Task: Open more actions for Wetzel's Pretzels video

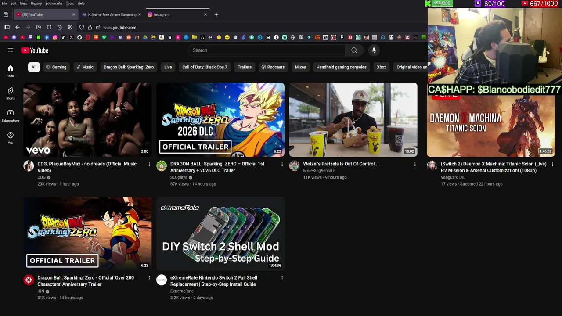Action: pos(415,164)
